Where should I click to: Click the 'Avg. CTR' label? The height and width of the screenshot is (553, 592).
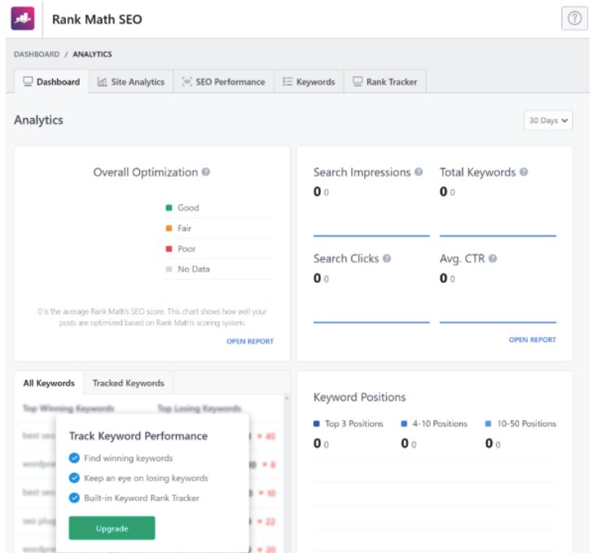coord(463,258)
